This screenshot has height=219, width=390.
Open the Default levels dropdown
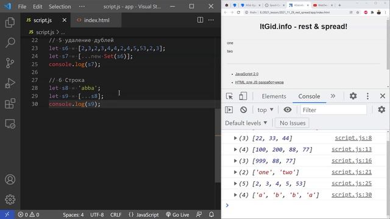(x=246, y=123)
